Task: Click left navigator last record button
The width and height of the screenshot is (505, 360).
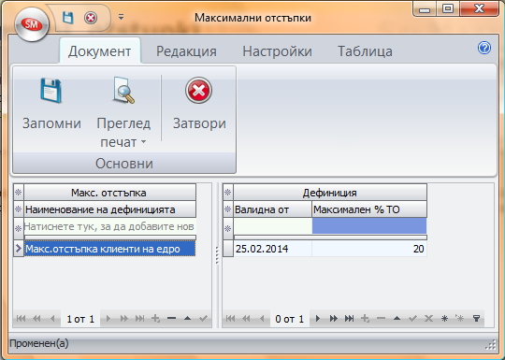Action: pos(139,319)
